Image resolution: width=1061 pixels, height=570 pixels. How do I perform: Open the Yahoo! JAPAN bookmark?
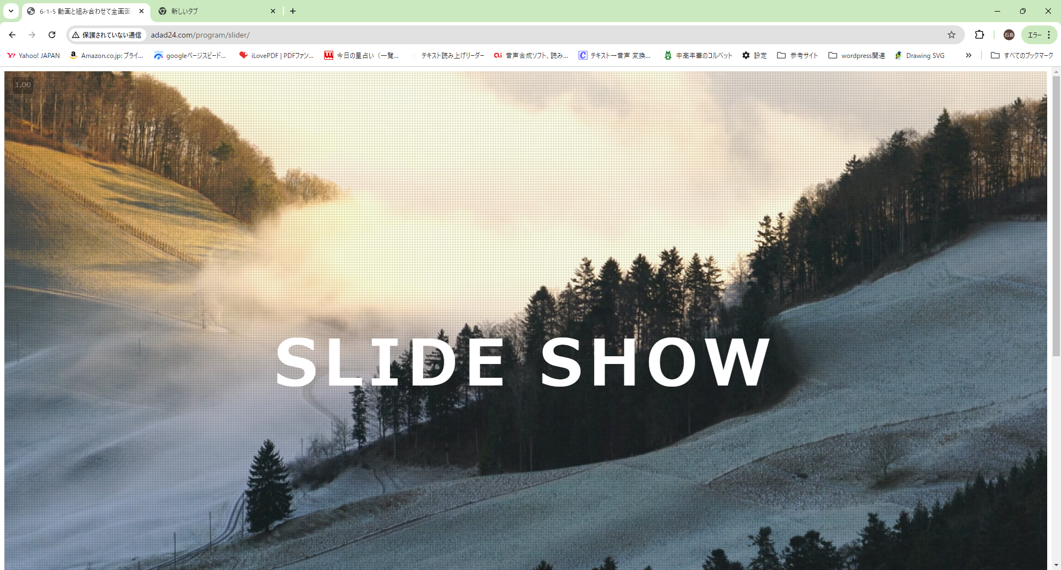[33, 56]
